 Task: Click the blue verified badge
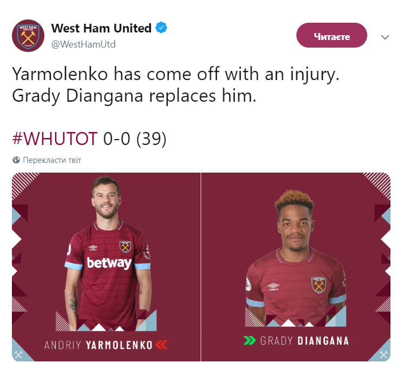161,28
